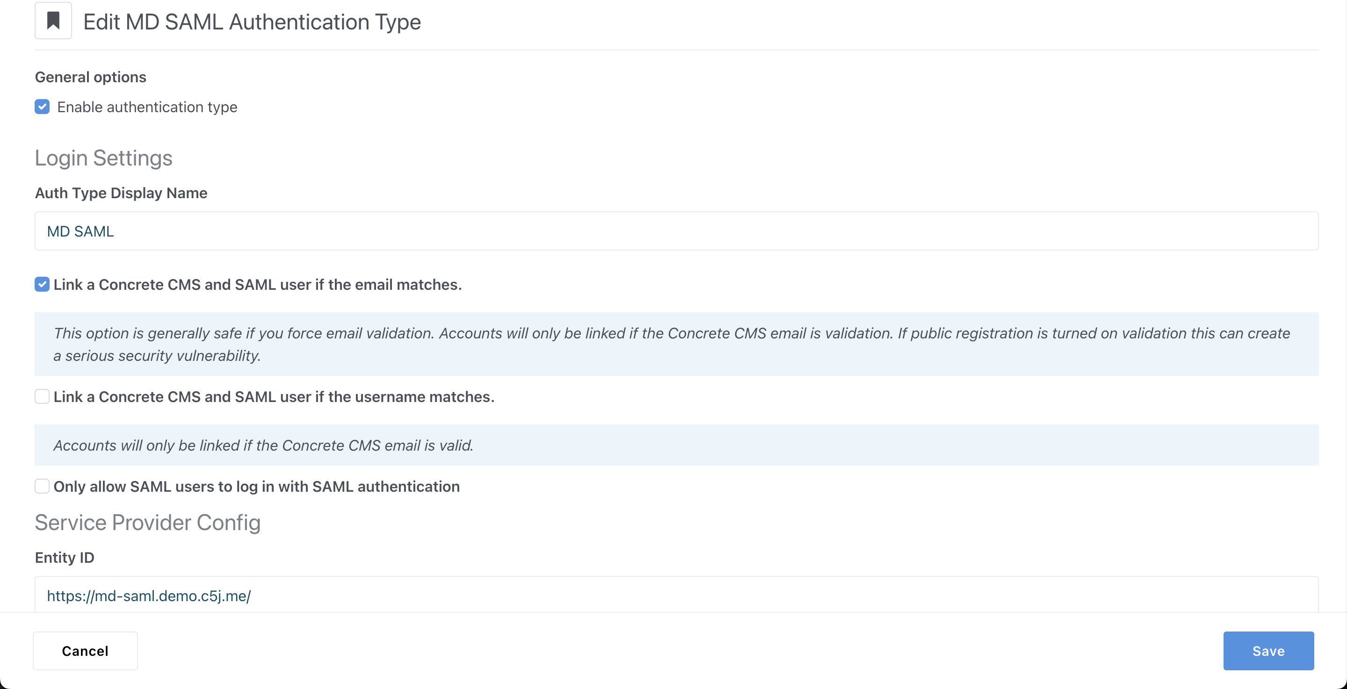This screenshot has width=1347, height=689.
Task: Check Only allow SAML users checkbox
Action: pyautogui.click(x=43, y=486)
